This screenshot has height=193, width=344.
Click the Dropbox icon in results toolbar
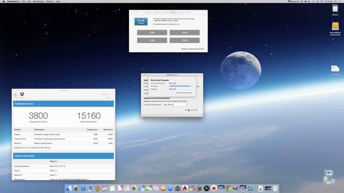coord(22,94)
